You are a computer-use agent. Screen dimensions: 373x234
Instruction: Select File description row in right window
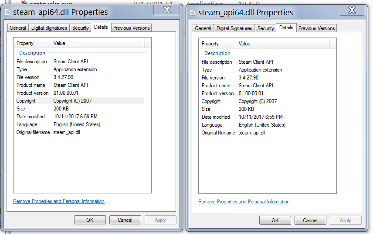click(x=265, y=62)
